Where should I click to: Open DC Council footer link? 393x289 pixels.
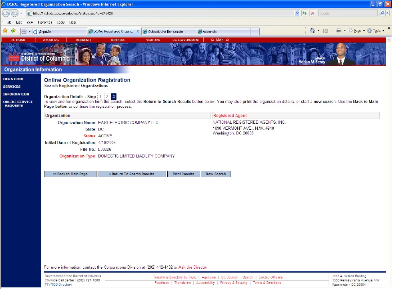click(x=229, y=277)
